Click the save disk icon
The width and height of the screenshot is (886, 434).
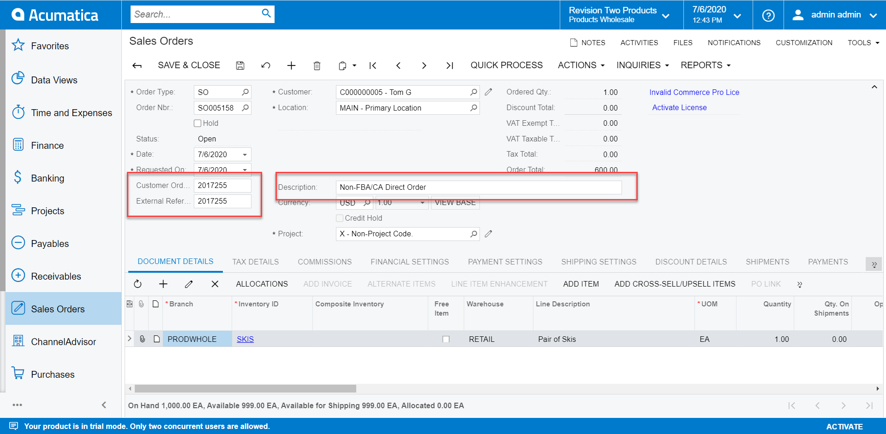[240, 65]
